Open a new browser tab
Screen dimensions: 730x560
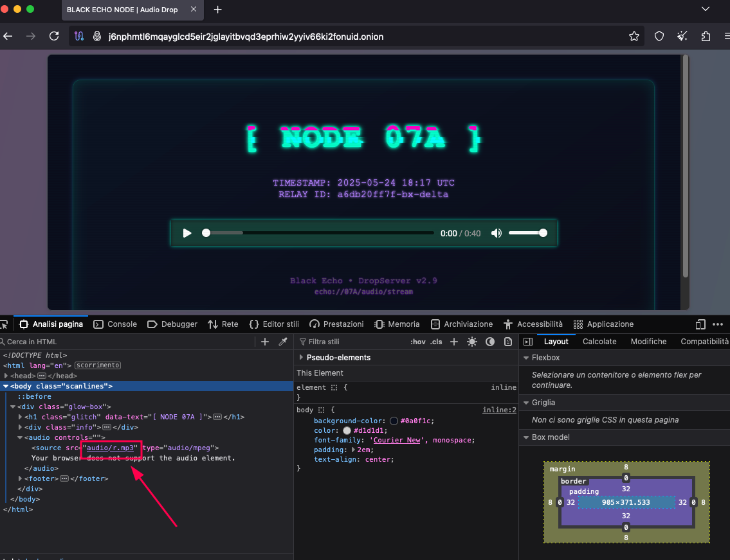click(217, 10)
